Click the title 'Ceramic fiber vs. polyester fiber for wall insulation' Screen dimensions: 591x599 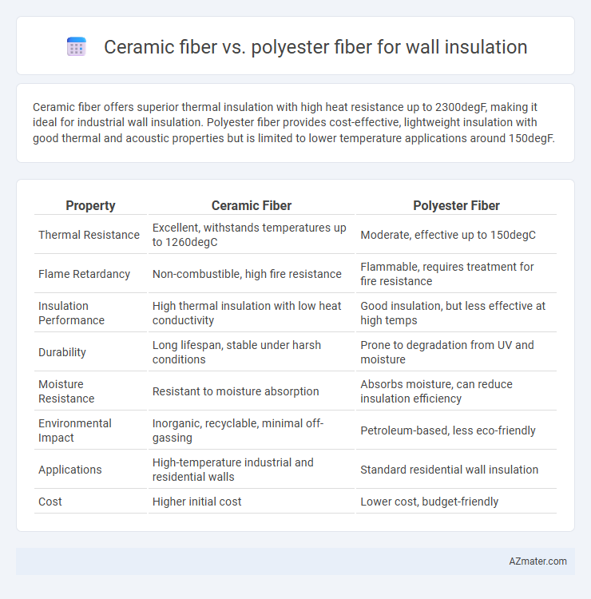315,47
